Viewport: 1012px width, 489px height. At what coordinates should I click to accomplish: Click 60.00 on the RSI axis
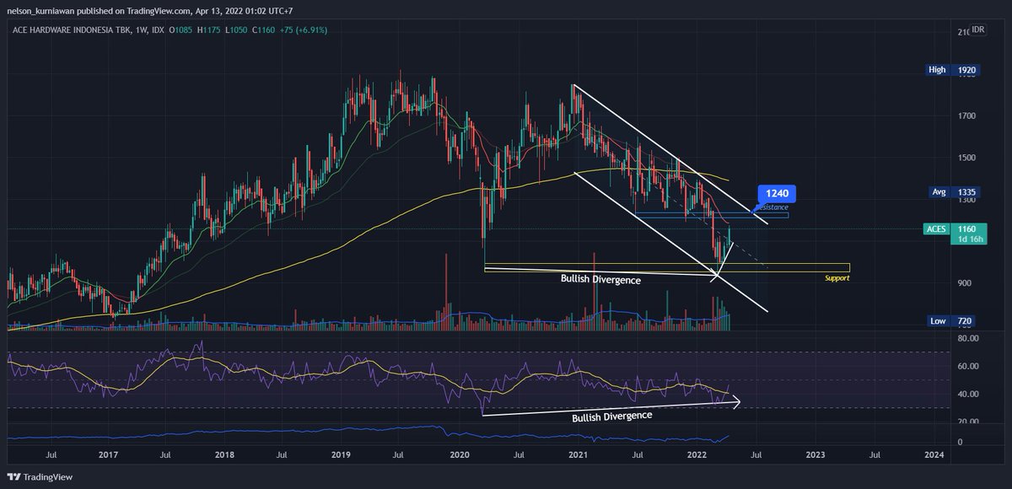pyautogui.click(x=966, y=366)
